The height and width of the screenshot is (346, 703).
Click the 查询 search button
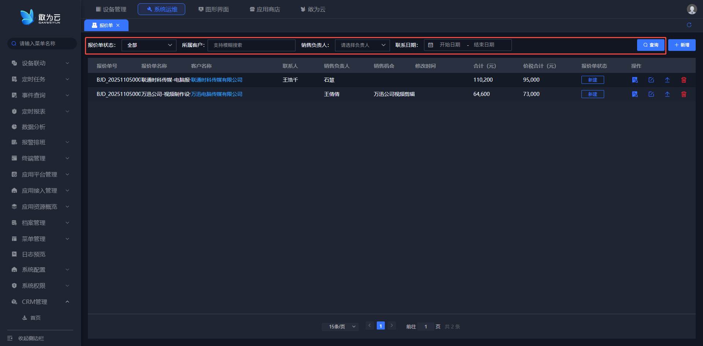(x=651, y=45)
